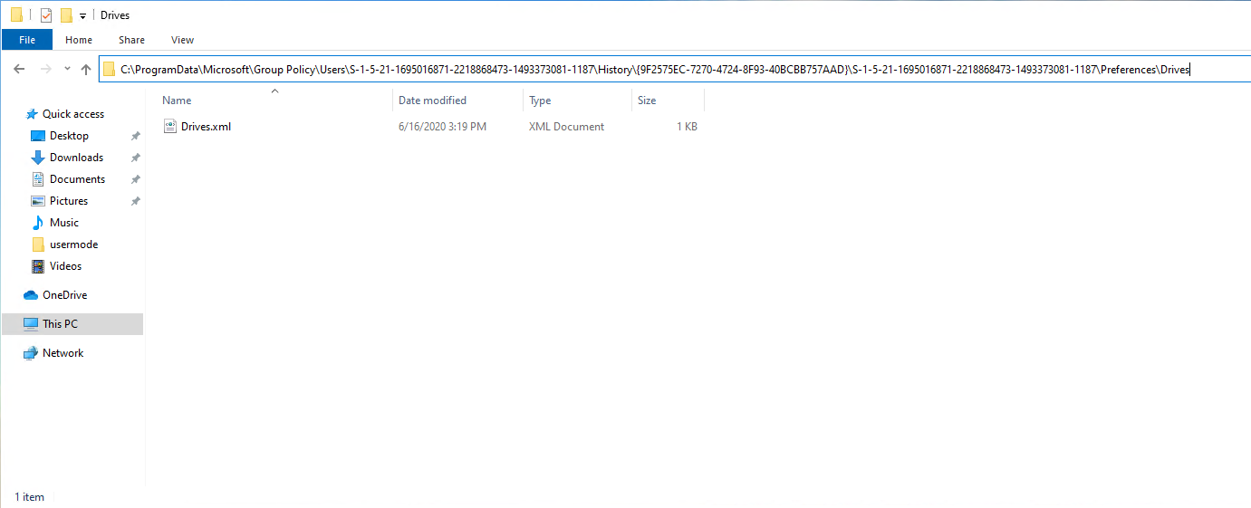Open Documents in the navigation pane

pos(77,179)
